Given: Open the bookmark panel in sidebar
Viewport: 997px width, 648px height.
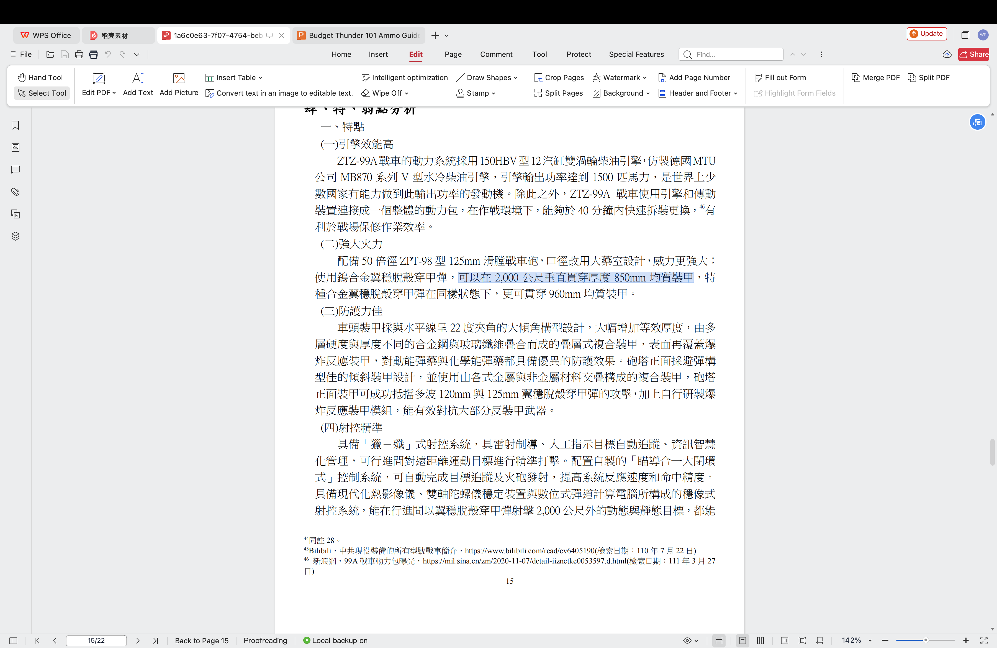Looking at the screenshot, I should click(x=16, y=125).
